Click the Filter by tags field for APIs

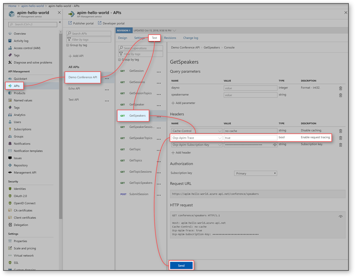89,40
